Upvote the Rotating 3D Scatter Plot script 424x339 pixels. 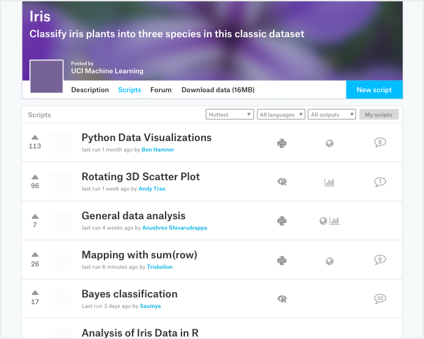tap(35, 177)
